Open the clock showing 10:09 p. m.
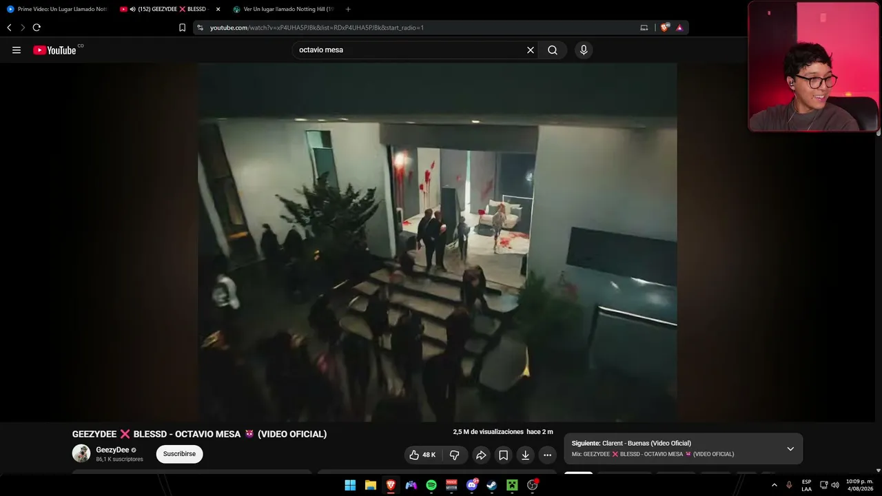 (x=859, y=485)
